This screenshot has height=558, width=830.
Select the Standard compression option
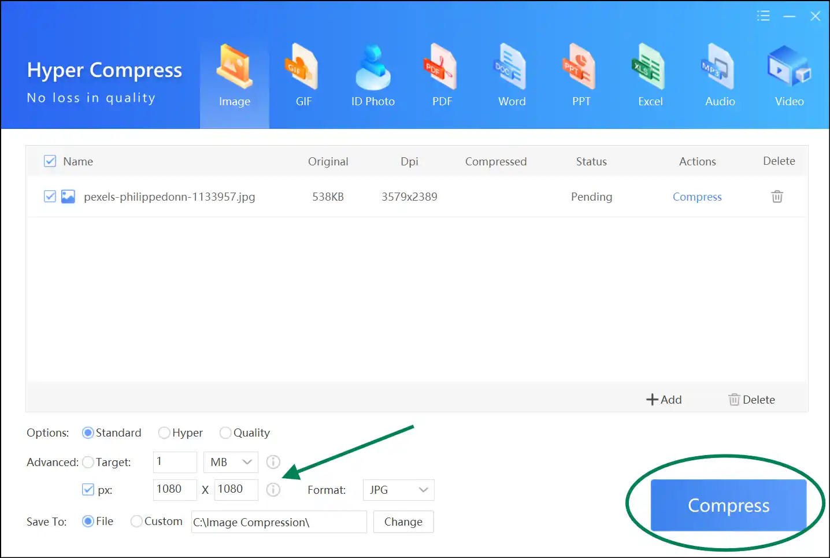click(112, 433)
